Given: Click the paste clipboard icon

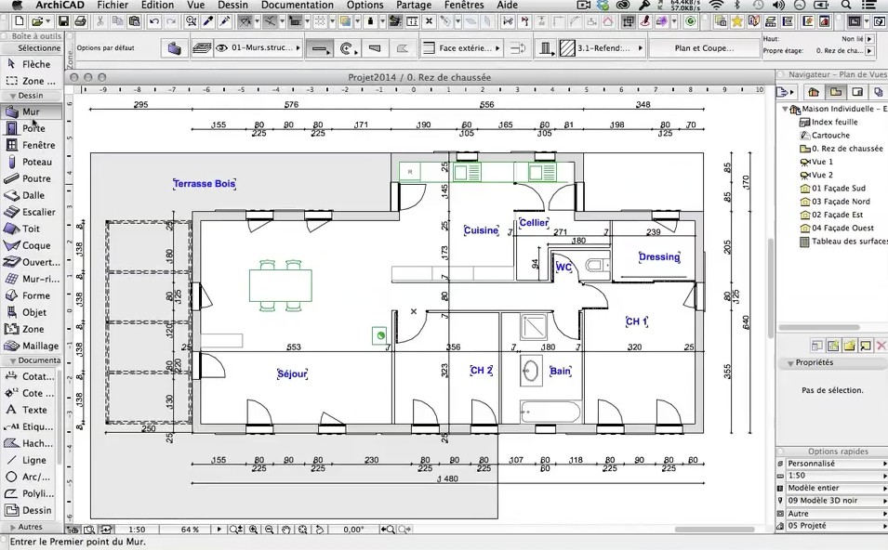Looking at the screenshot, I should 134,21.
